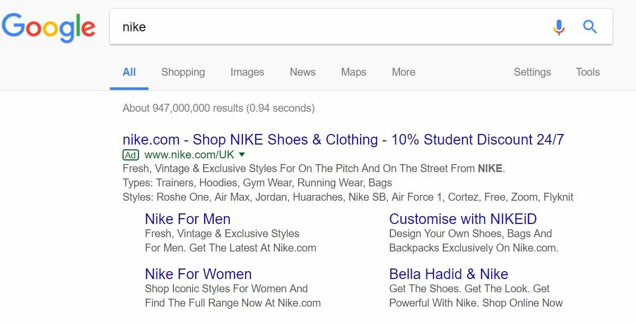636x323 pixels.
Task: Open the Customise with NIKEiD sitelink
Action: tap(463, 219)
